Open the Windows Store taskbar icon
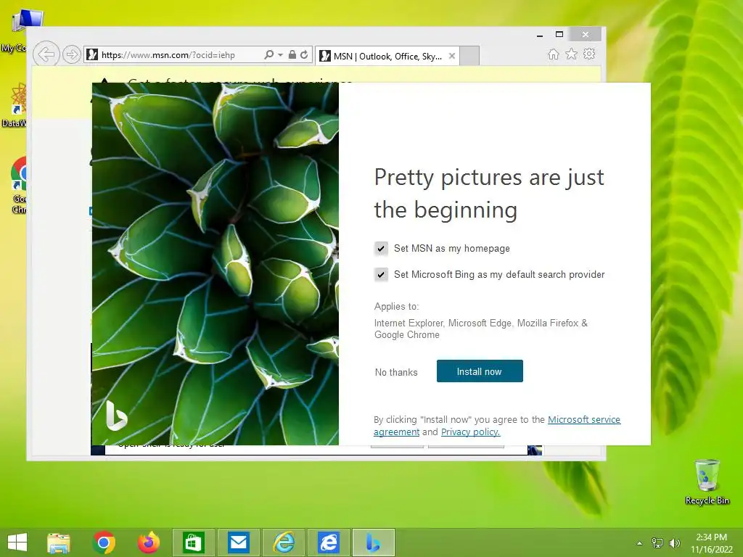The image size is (743, 557). pos(193,542)
